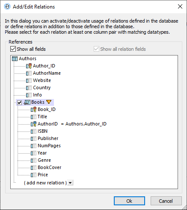The image size is (187, 210).
Task: Click the Book_ID key column icon
Action: [33, 109]
